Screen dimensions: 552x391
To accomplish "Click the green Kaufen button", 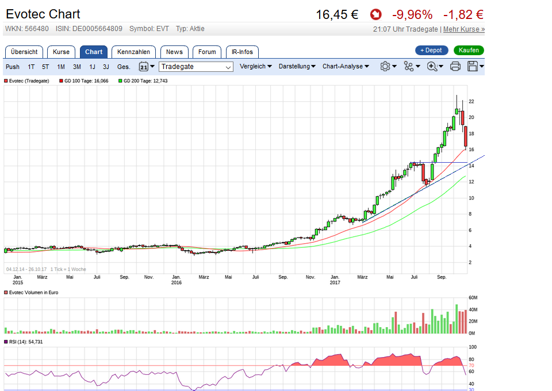I will click(469, 51).
